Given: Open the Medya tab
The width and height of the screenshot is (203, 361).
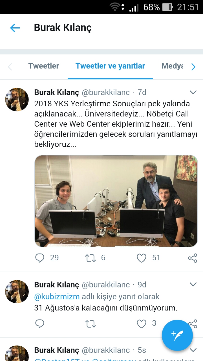Looking at the screenshot, I should point(172,66).
